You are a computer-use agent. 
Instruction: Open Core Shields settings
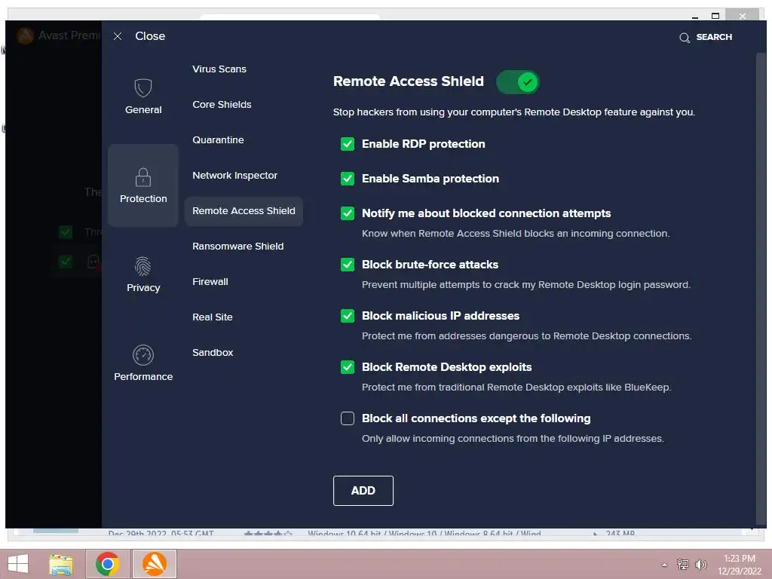(222, 104)
